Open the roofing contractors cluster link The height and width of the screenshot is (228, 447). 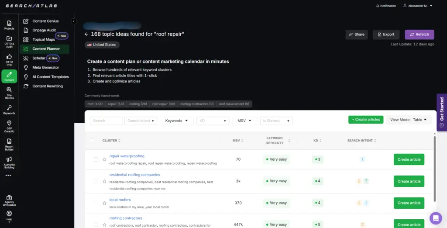pyautogui.click(x=126, y=218)
